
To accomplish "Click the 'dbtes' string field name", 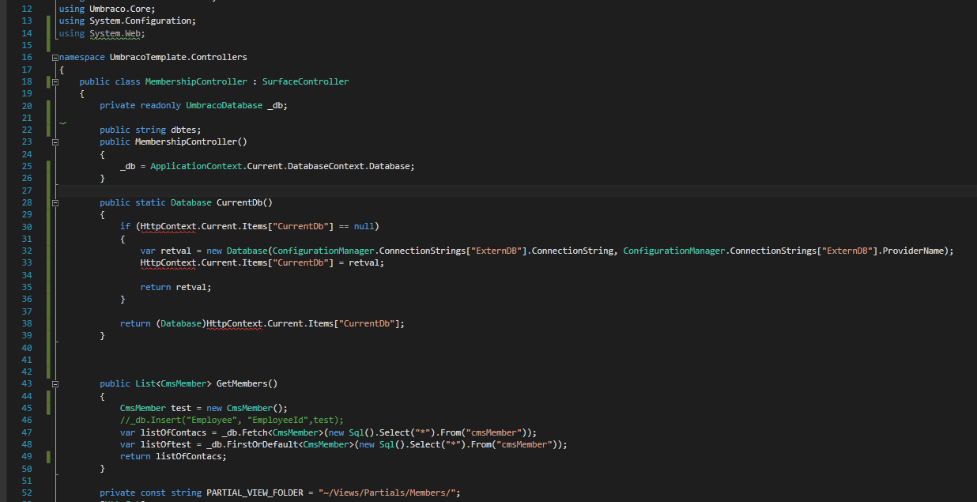I will tap(183, 130).
